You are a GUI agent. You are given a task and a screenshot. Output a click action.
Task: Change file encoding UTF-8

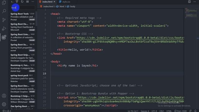[154, 111]
